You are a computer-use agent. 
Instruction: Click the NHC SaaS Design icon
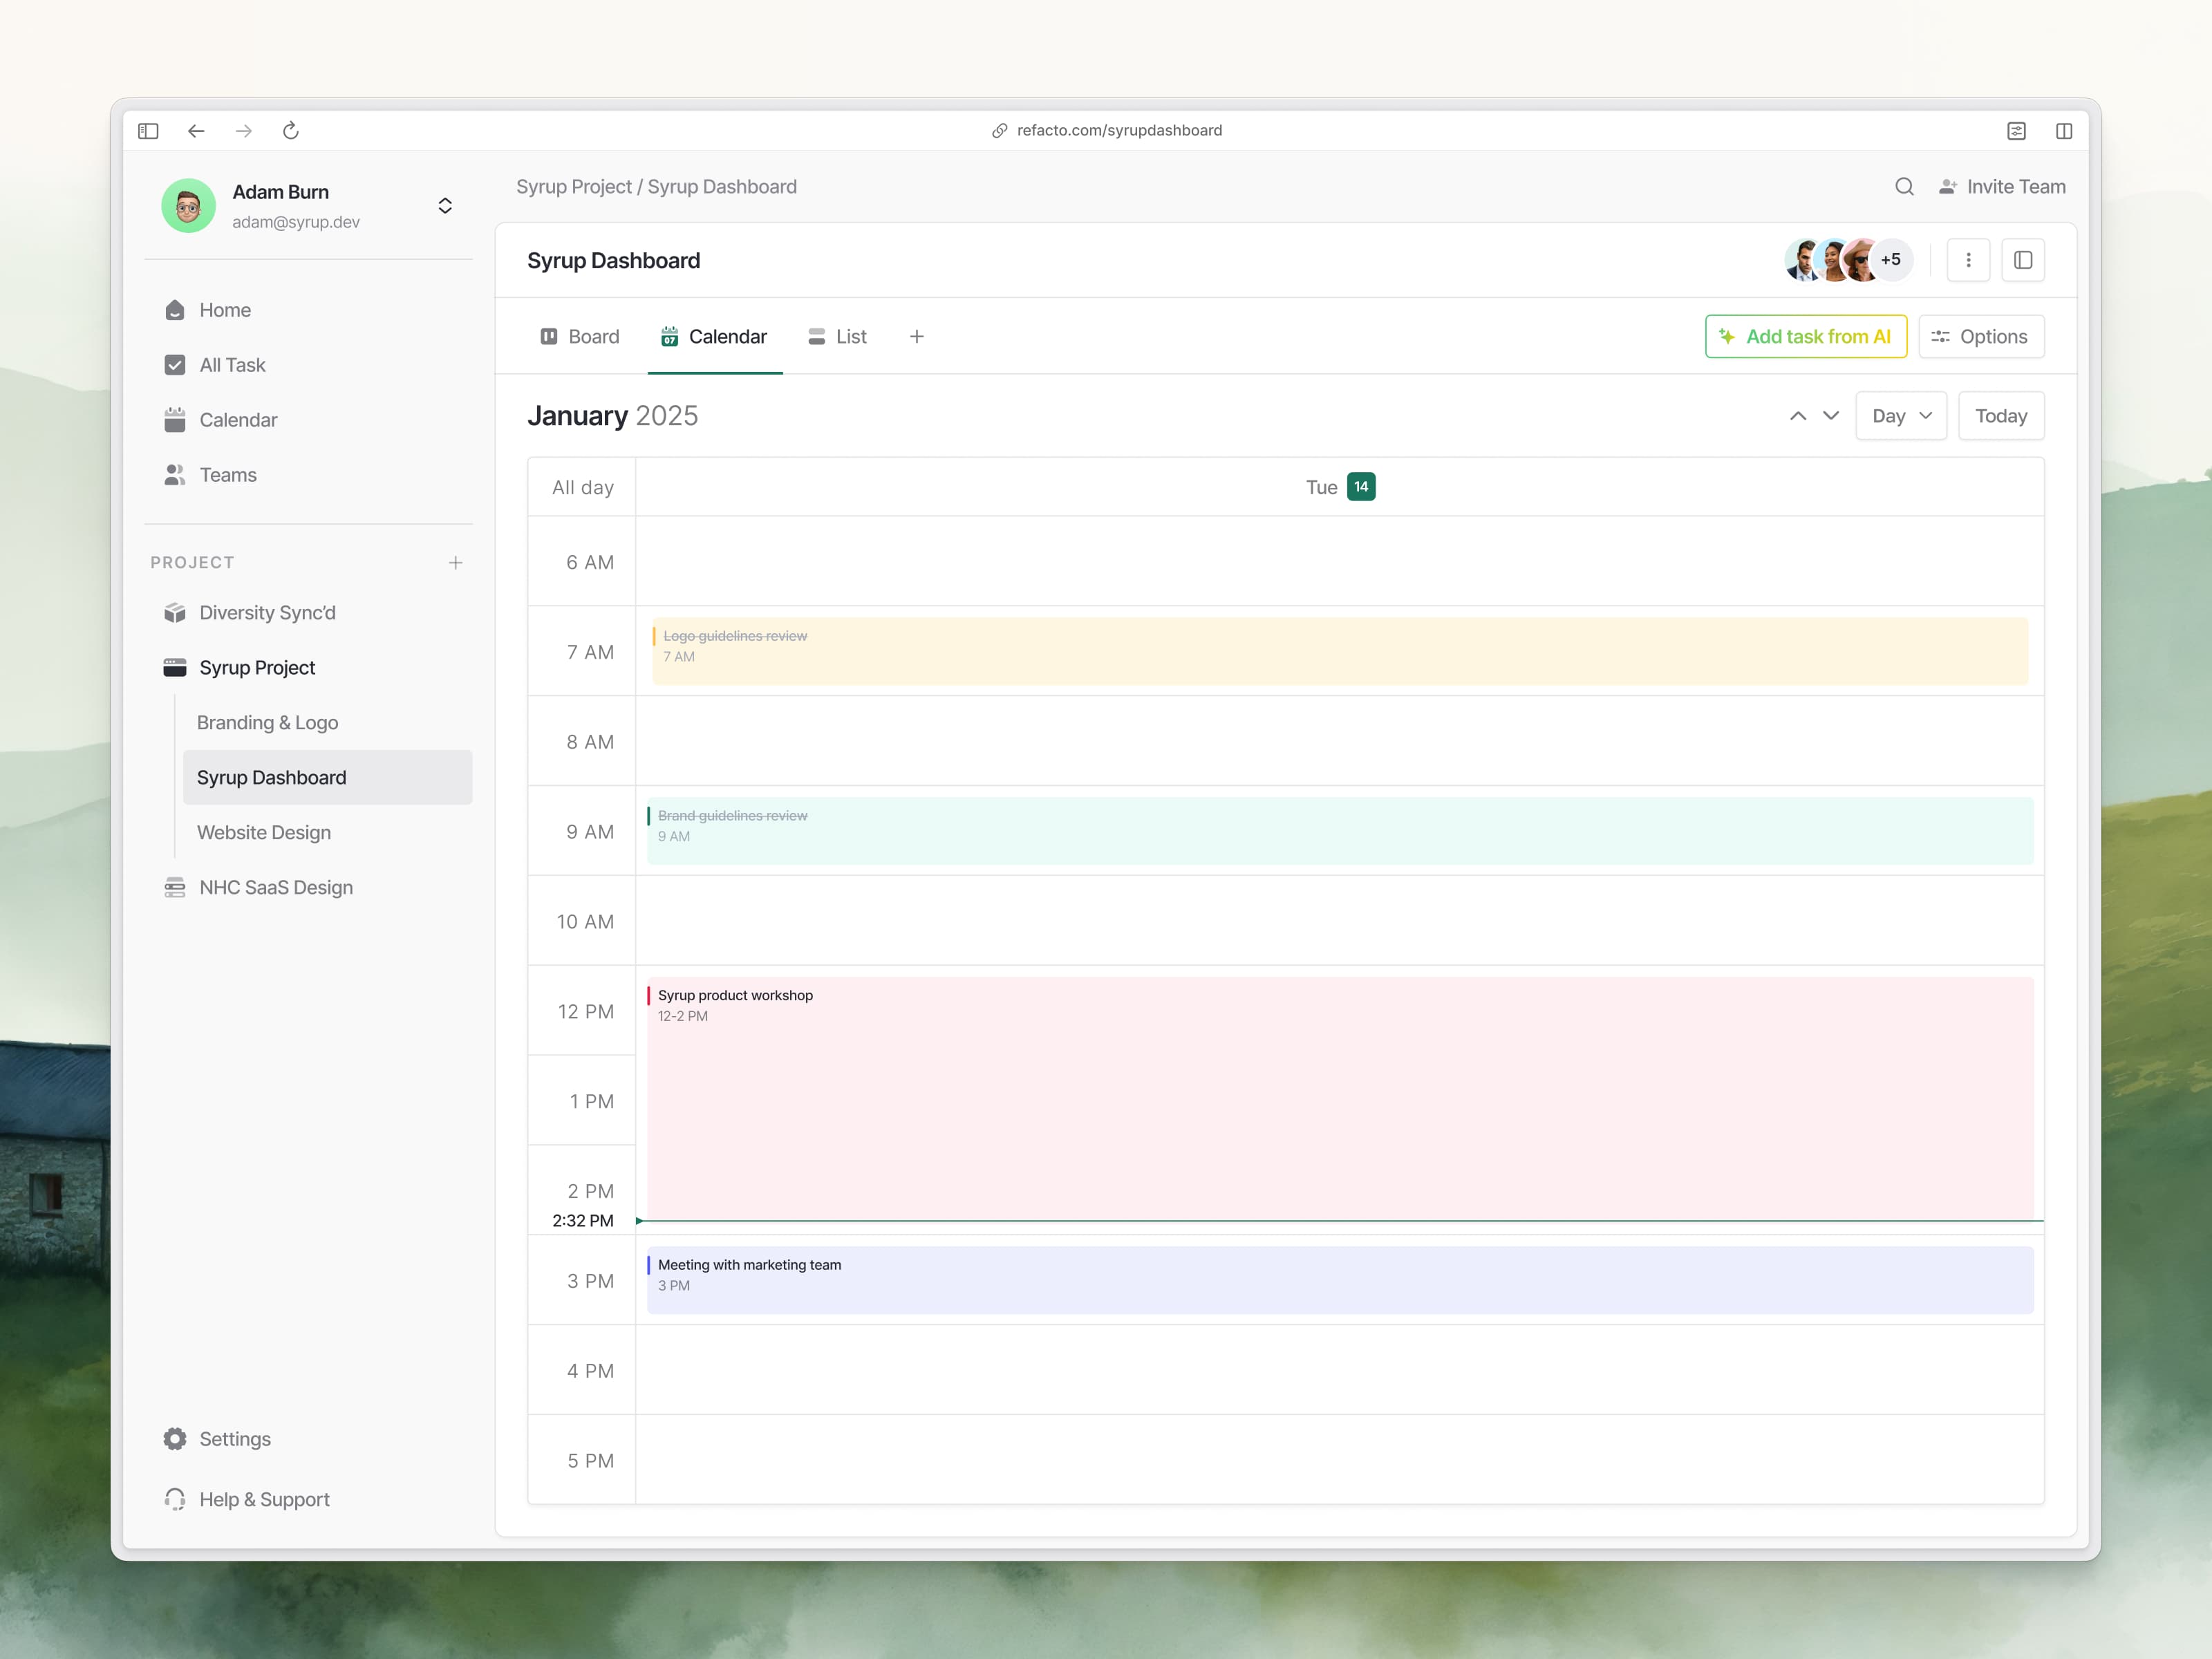[175, 888]
